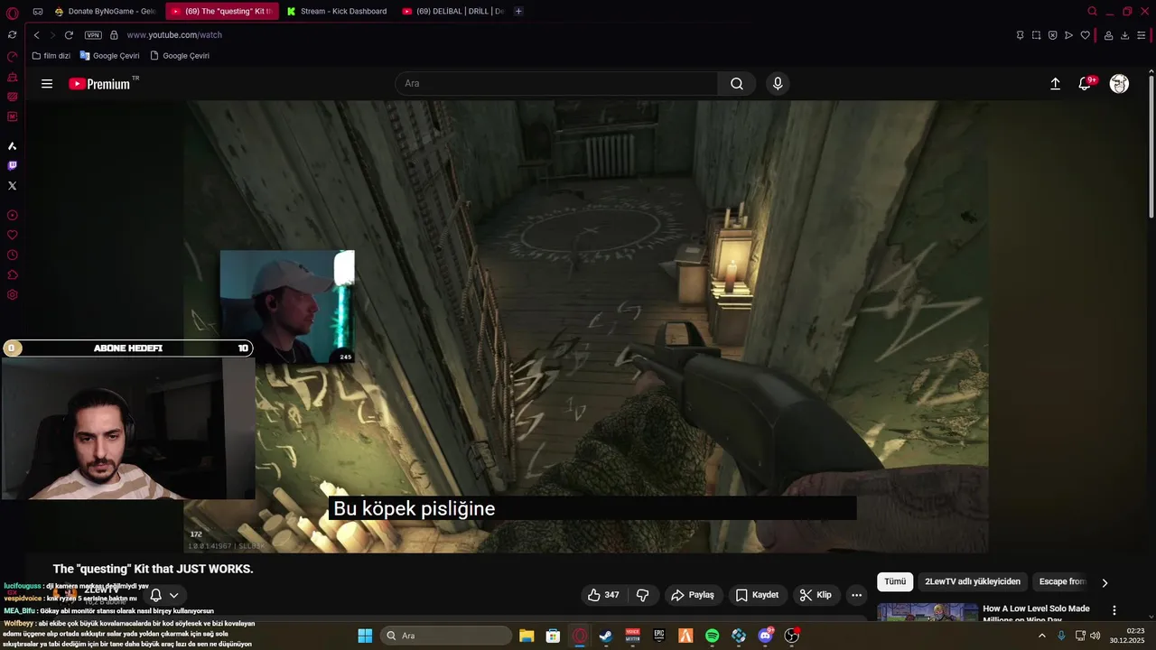
Task: Open the Opera GX main menu
Action: [x=12, y=13]
